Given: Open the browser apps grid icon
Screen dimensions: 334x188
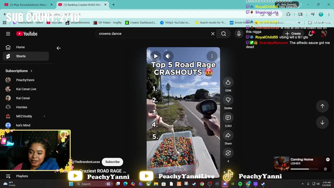Looking at the screenshot, I should (x=4, y=23).
